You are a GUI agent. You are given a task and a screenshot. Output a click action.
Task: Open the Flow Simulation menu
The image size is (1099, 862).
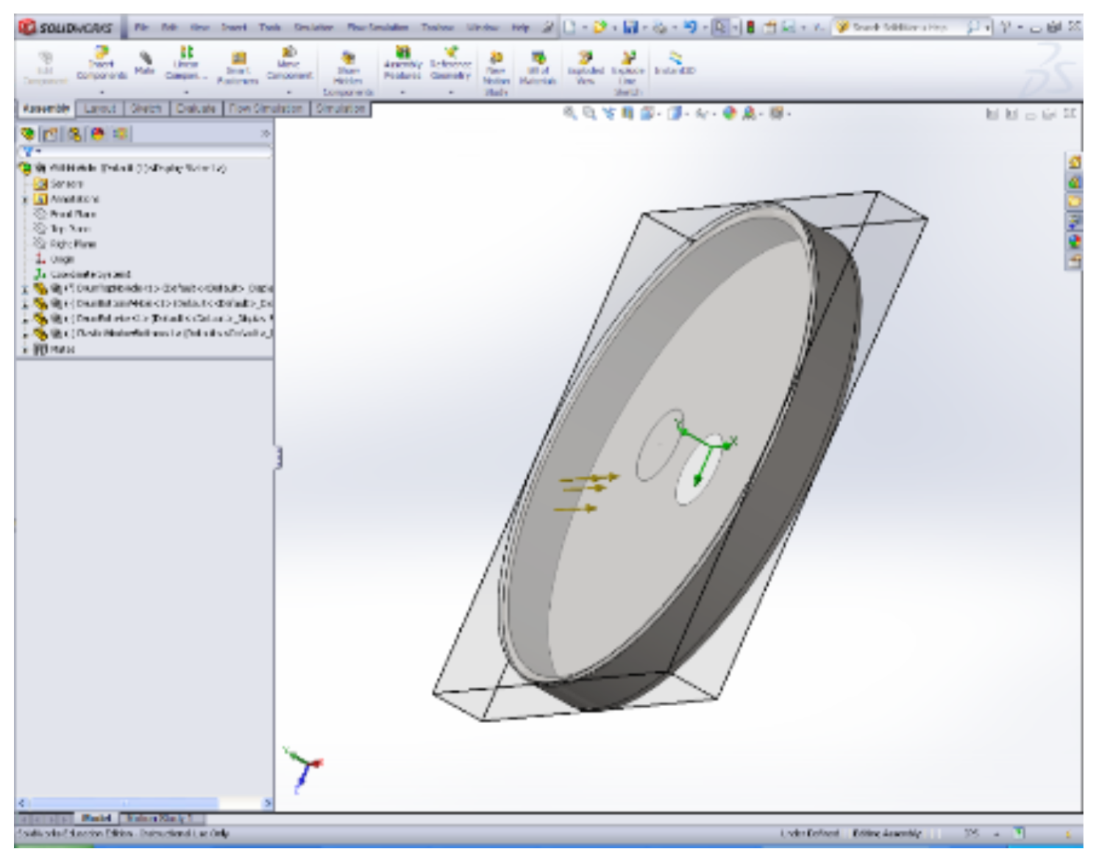(377, 27)
